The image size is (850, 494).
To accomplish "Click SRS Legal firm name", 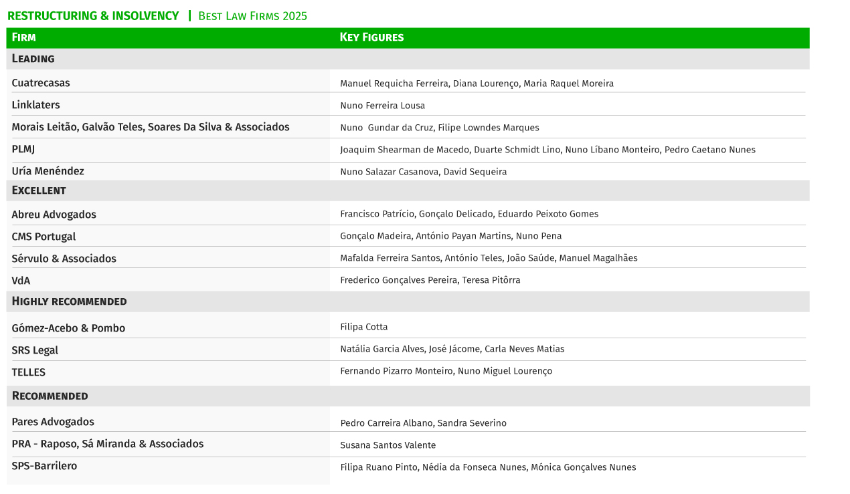I will pos(35,350).
